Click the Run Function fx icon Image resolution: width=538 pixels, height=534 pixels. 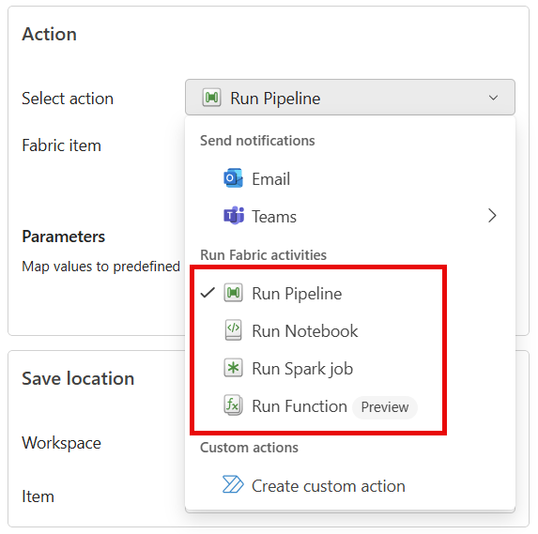233,405
